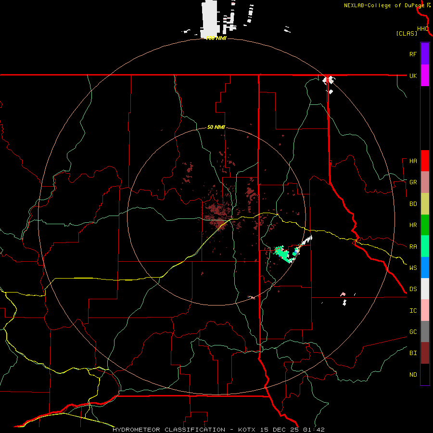
Task: Click the BI brown legend swatch
Action: click(425, 353)
